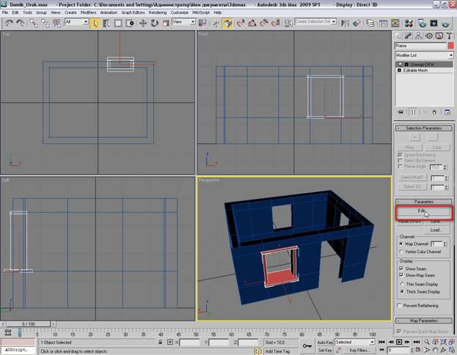Open the Modifier List dropdown
The image size is (457, 355).
pyautogui.click(x=424, y=55)
